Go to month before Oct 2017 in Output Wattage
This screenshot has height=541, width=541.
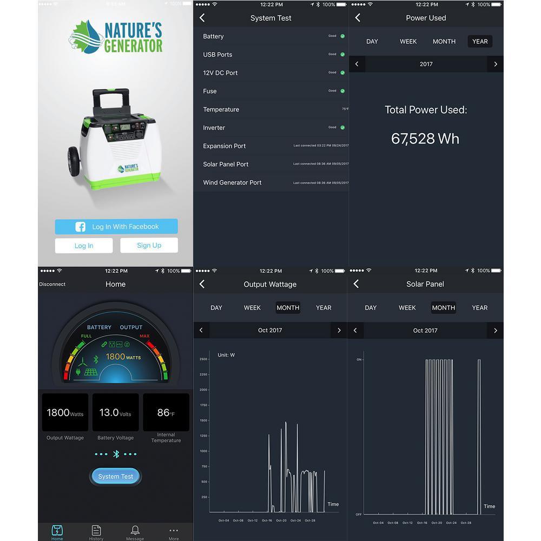point(201,330)
